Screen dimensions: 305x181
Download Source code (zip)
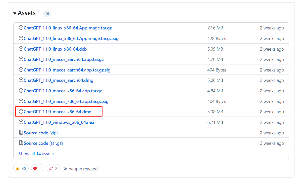pyautogui.click(x=41, y=133)
